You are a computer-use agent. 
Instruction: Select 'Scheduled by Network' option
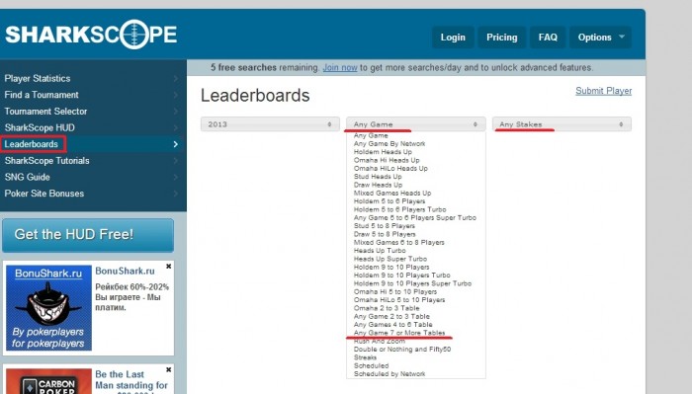[389, 373]
